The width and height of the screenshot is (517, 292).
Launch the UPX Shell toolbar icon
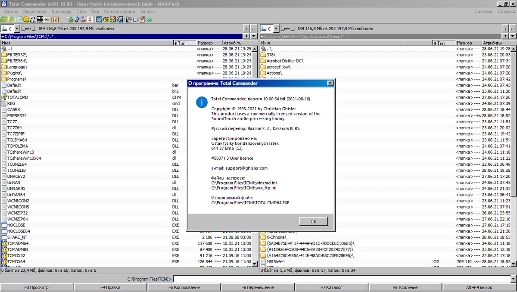(40, 19)
